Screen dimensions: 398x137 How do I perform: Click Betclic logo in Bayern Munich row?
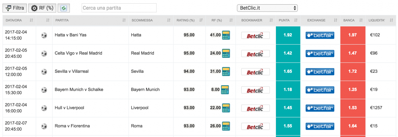point(255,90)
